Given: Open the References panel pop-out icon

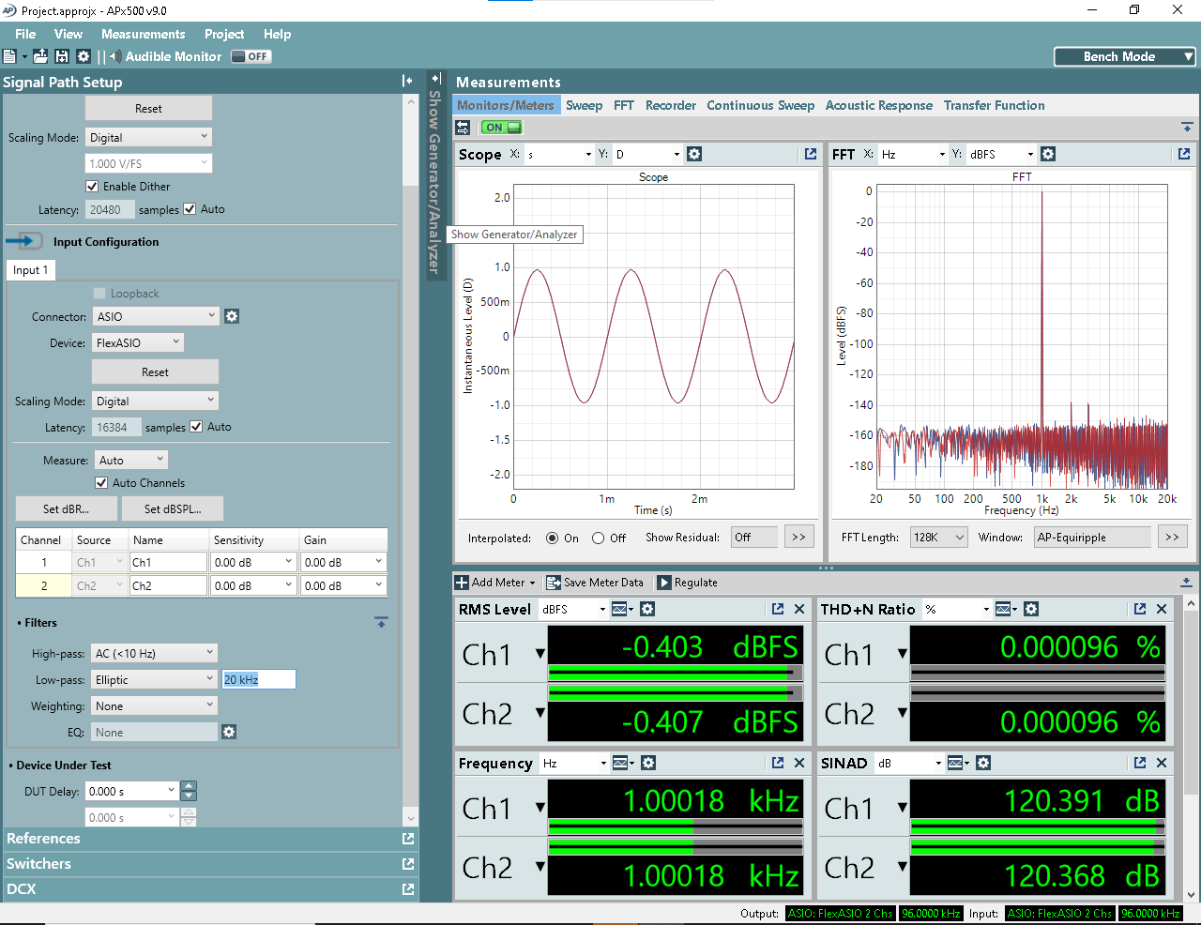Looking at the screenshot, I should [x=408, y=839].
